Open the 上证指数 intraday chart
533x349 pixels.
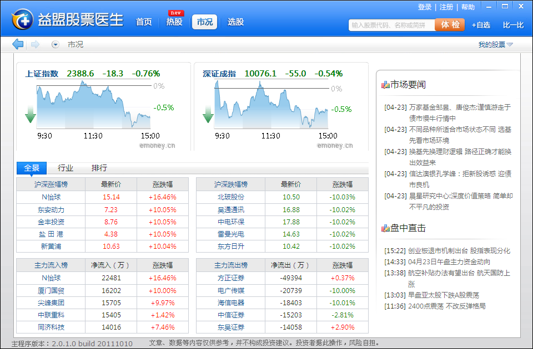point(93,105)
